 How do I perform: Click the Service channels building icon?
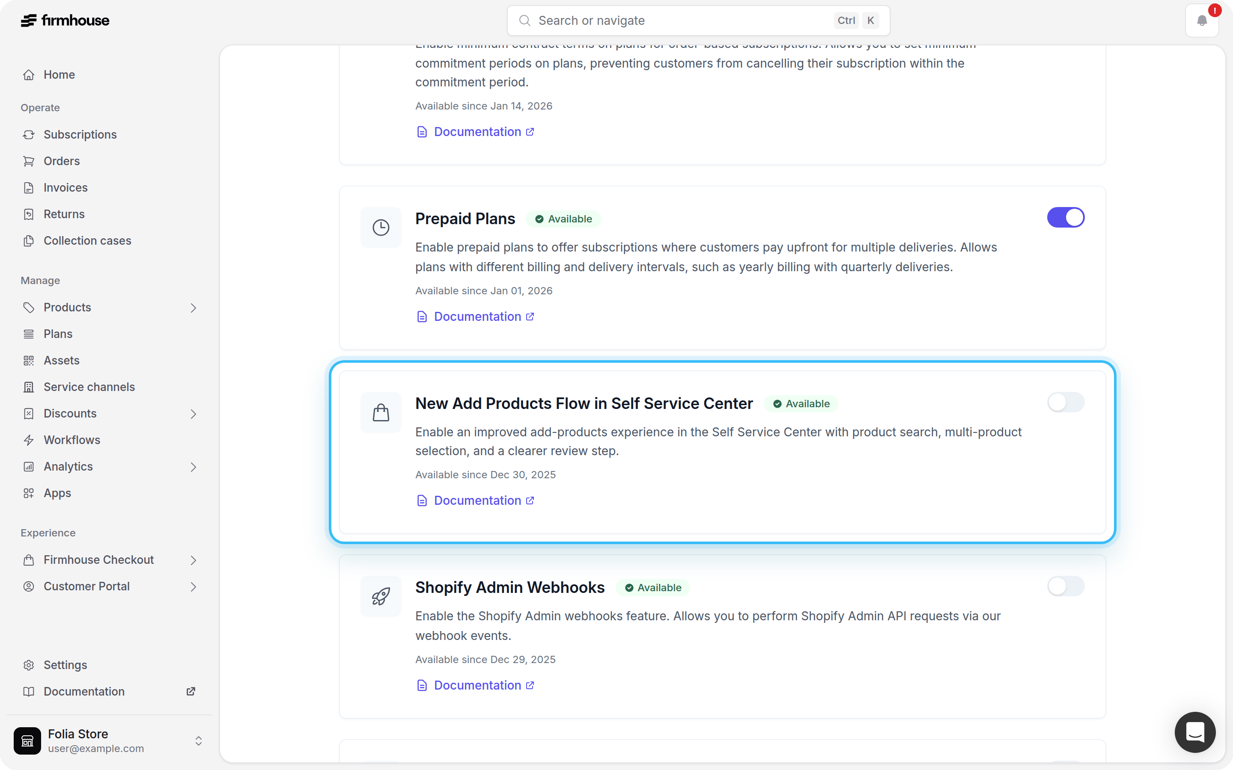[x=29, y=387]
